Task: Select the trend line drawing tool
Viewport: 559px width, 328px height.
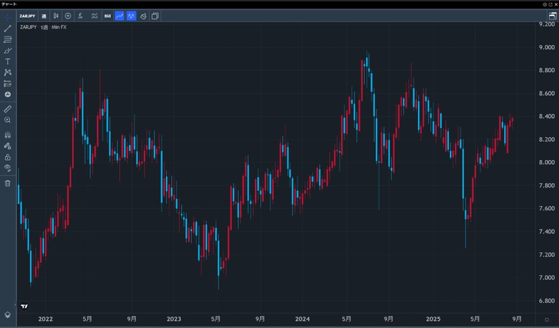Action: (x=7, y=29)
